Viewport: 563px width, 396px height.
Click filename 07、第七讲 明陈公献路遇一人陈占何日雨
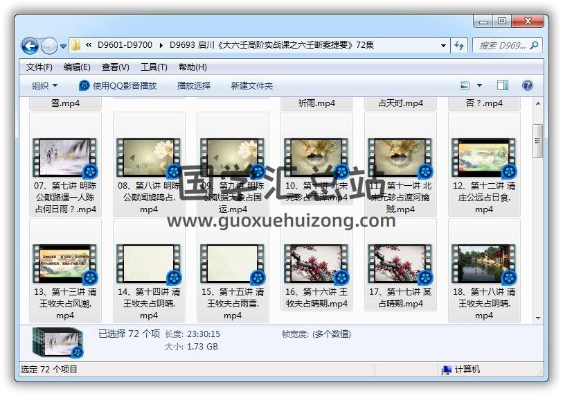pos(65,198)
